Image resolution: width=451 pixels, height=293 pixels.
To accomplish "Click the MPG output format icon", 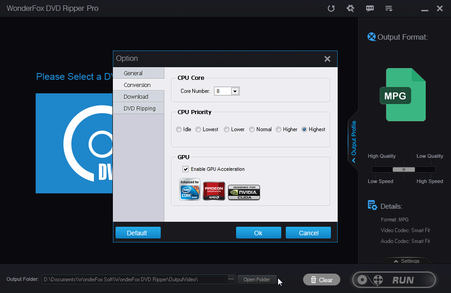I will [403, 95].
